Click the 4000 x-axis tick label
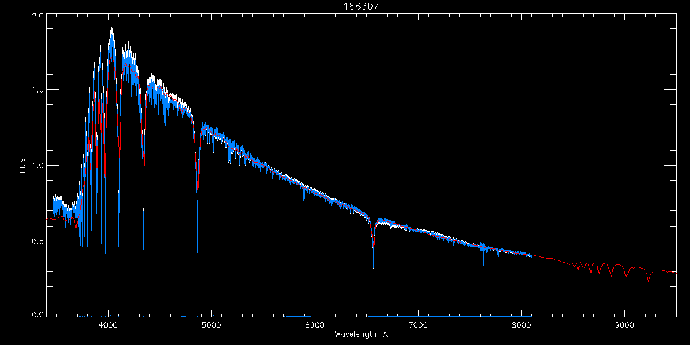The height and width of the screenshot is (345, 690). [x=108, y=324]
